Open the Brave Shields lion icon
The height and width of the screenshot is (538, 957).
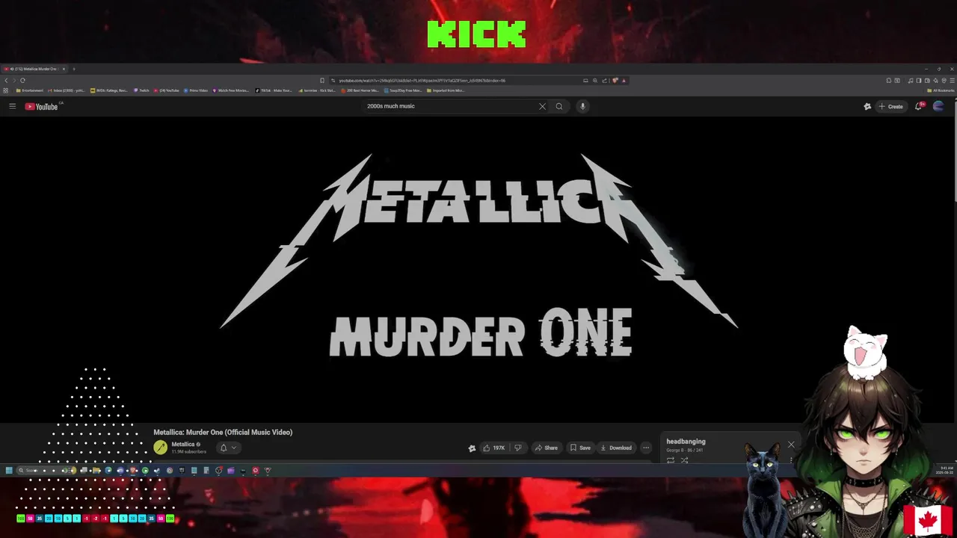tap(615, 80)
